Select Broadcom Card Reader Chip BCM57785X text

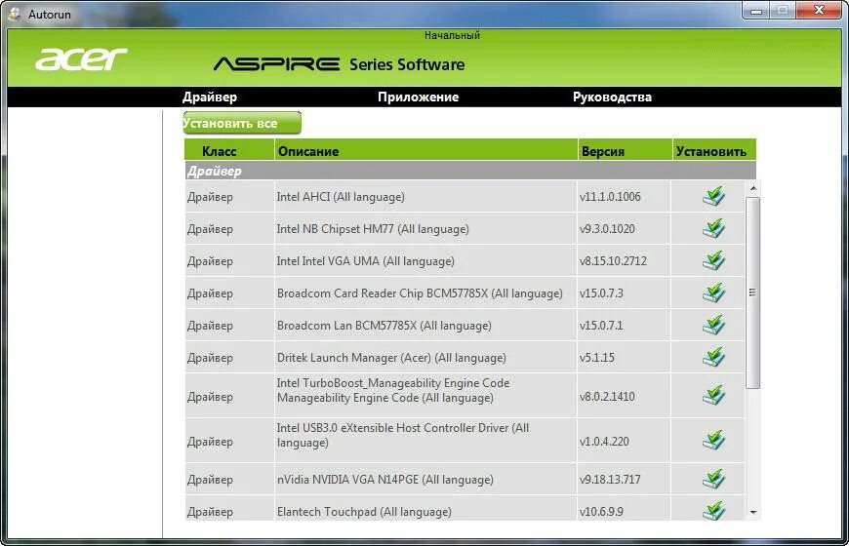pyautogui.click(x=420, y=292)
